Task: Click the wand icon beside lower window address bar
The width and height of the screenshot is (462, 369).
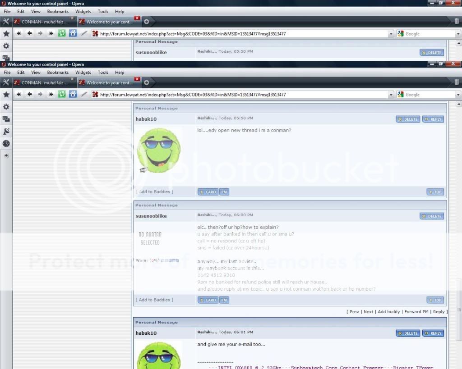Action: (x=84, y=95)
